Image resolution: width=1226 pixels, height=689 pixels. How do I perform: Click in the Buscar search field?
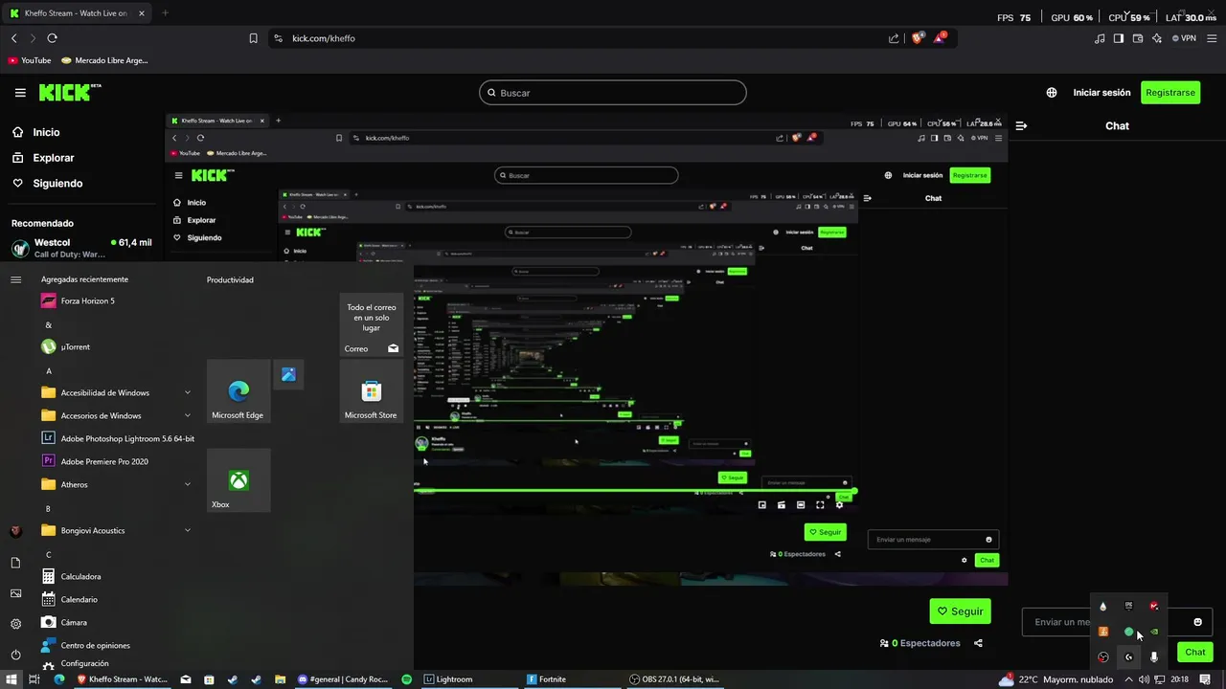click(613, 93)
